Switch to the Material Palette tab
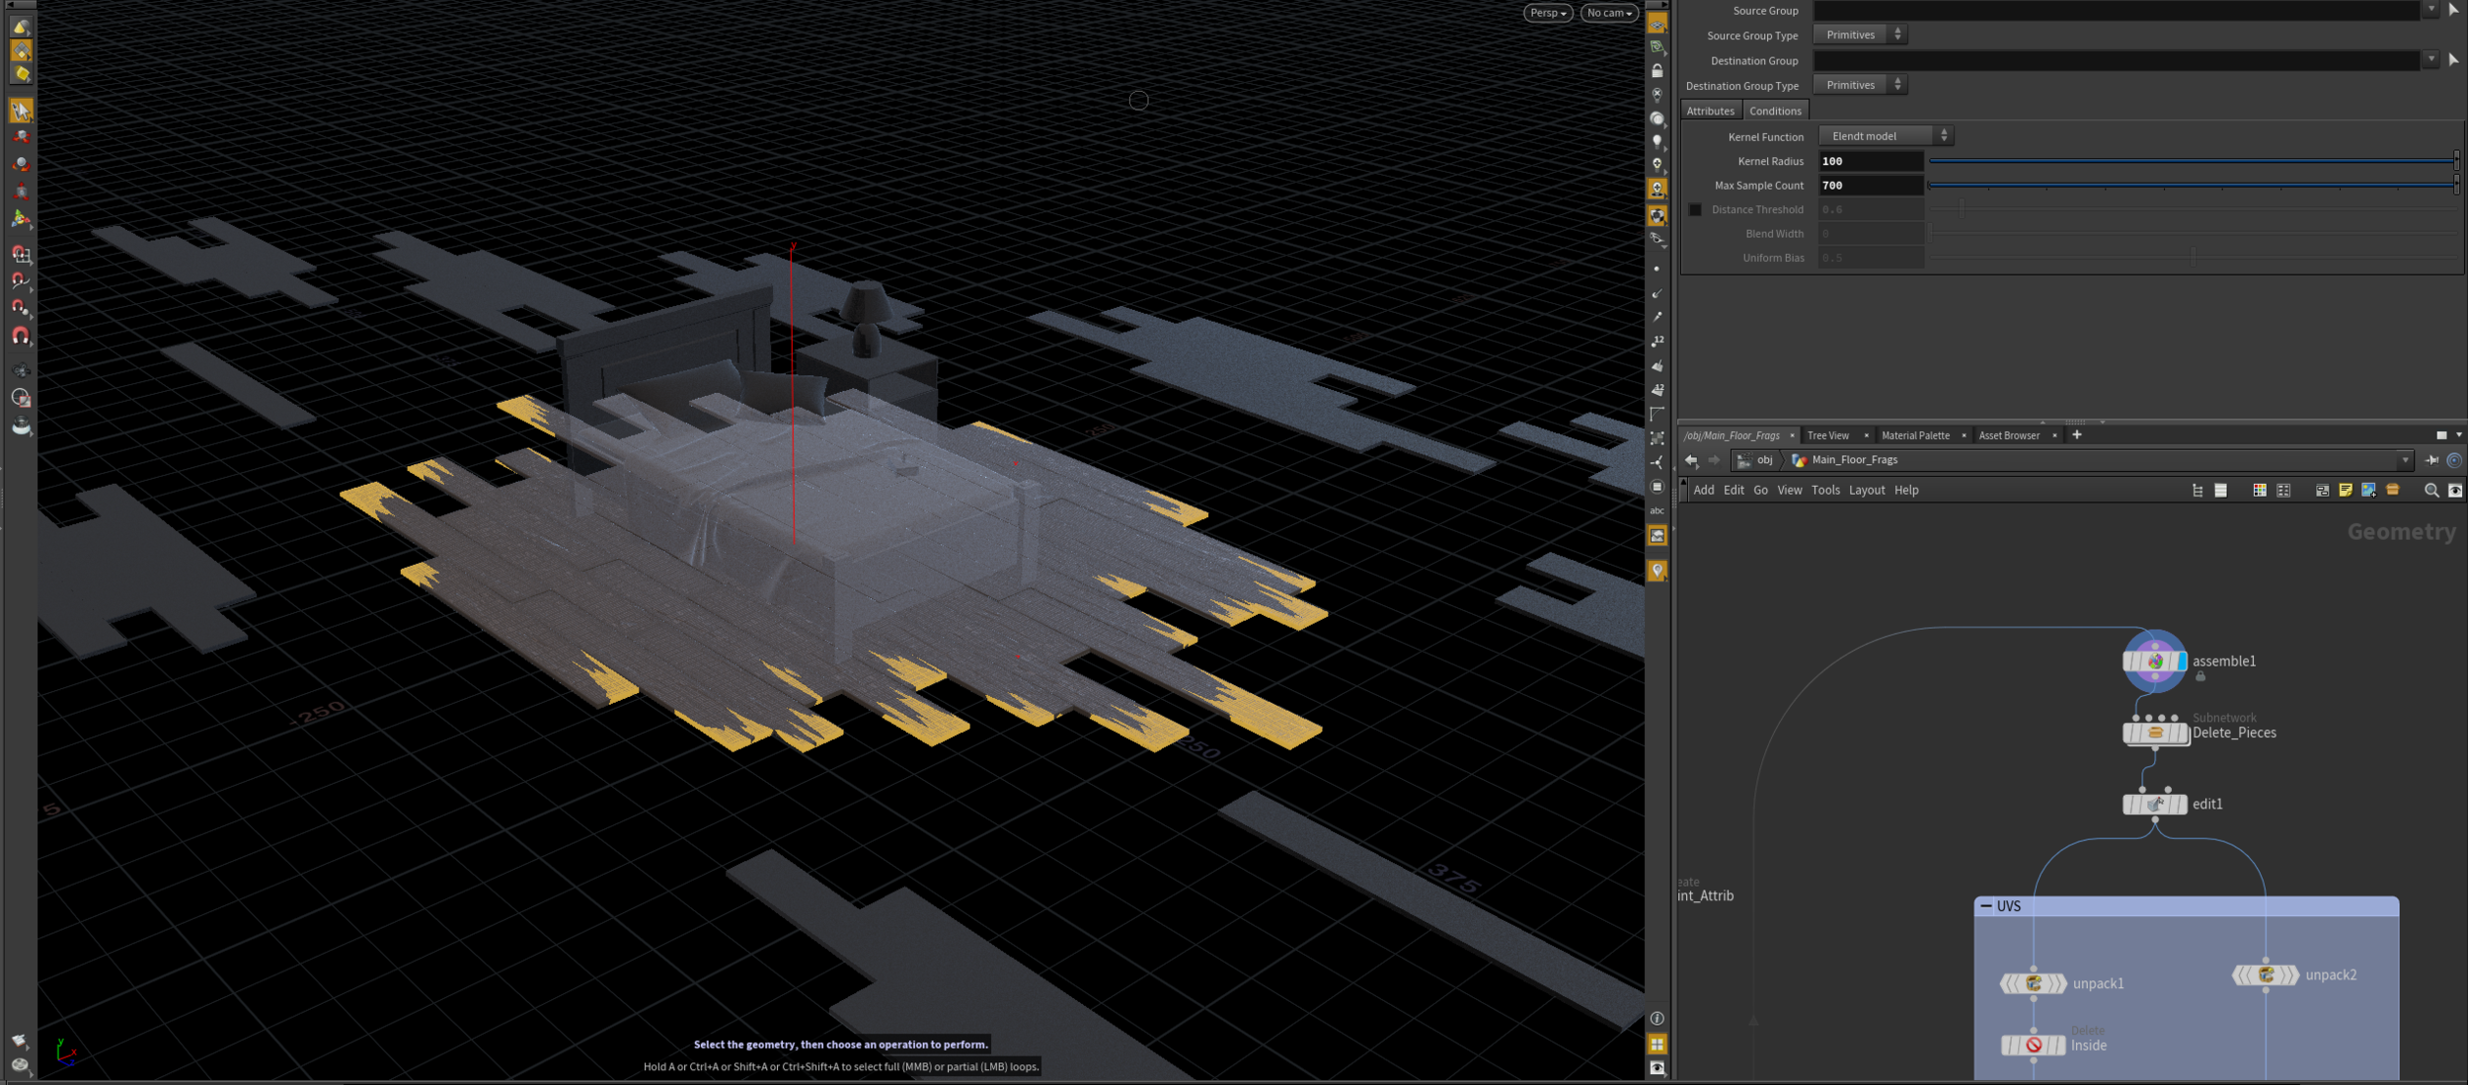Screen dimensions: 2468x1085 tap(1915, 435)
